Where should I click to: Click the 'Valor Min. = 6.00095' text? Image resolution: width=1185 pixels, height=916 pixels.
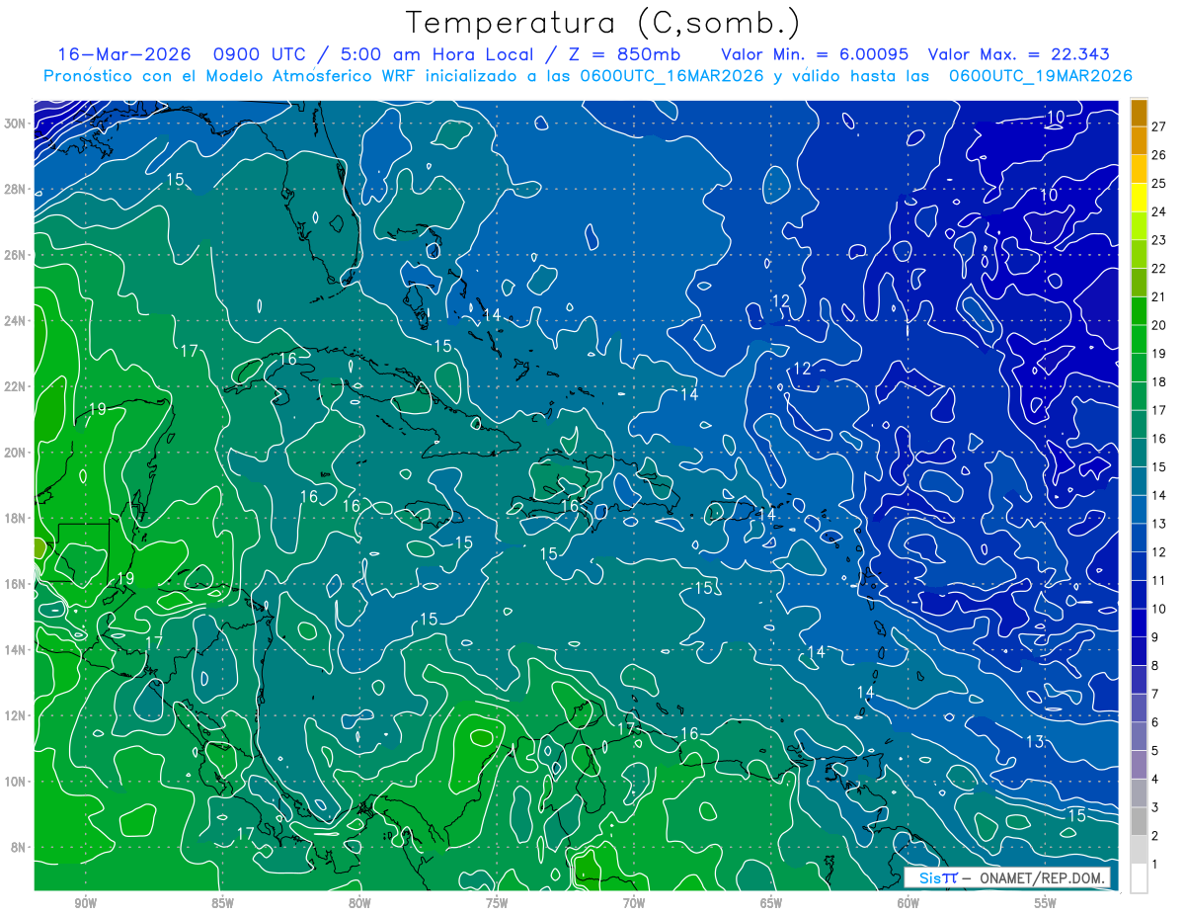coord(815,54)
